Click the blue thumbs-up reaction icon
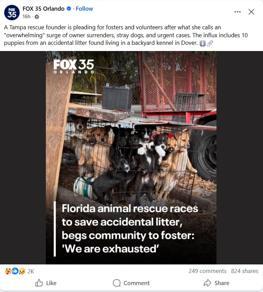Screen dimensions: 263x292 15,271
